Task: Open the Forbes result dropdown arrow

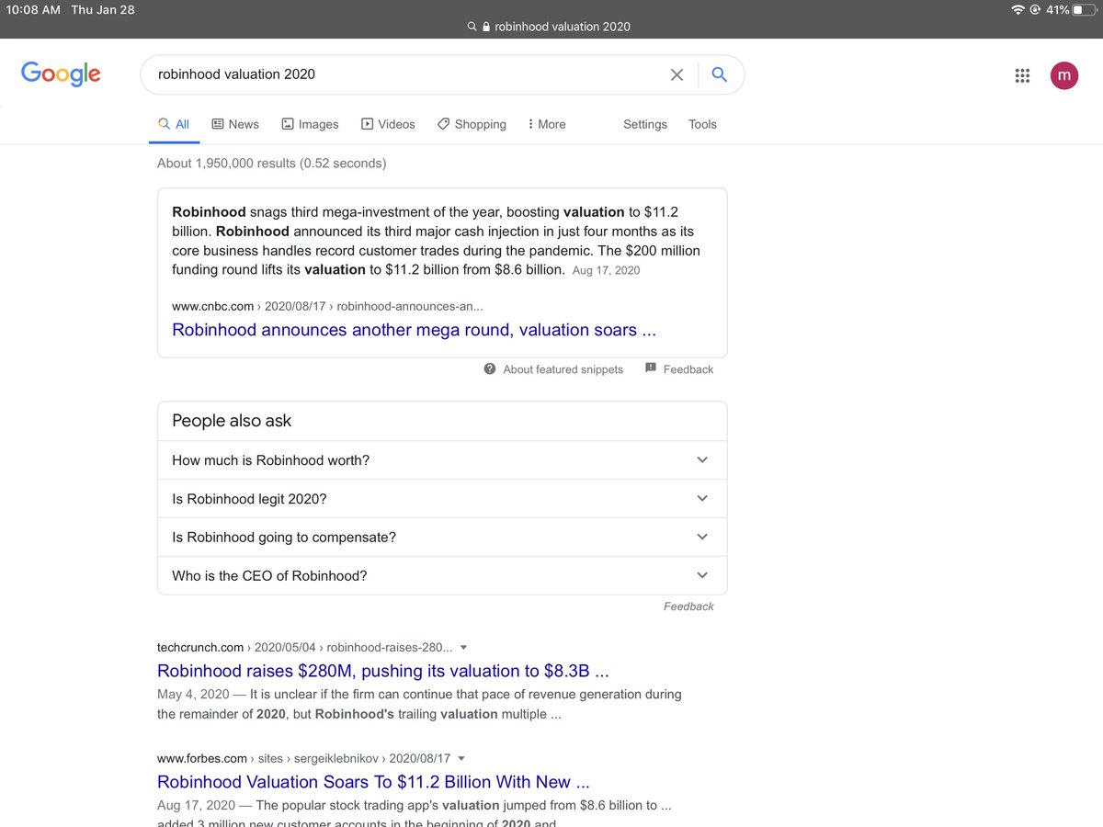Action: tap(461, 759)
